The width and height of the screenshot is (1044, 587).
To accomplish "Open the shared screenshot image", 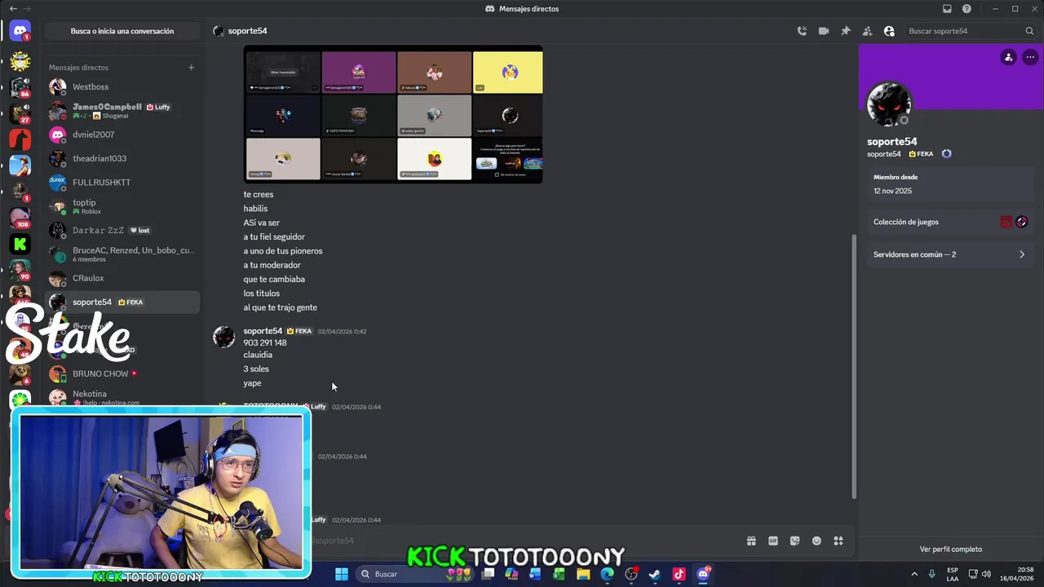I will point(393,114).
